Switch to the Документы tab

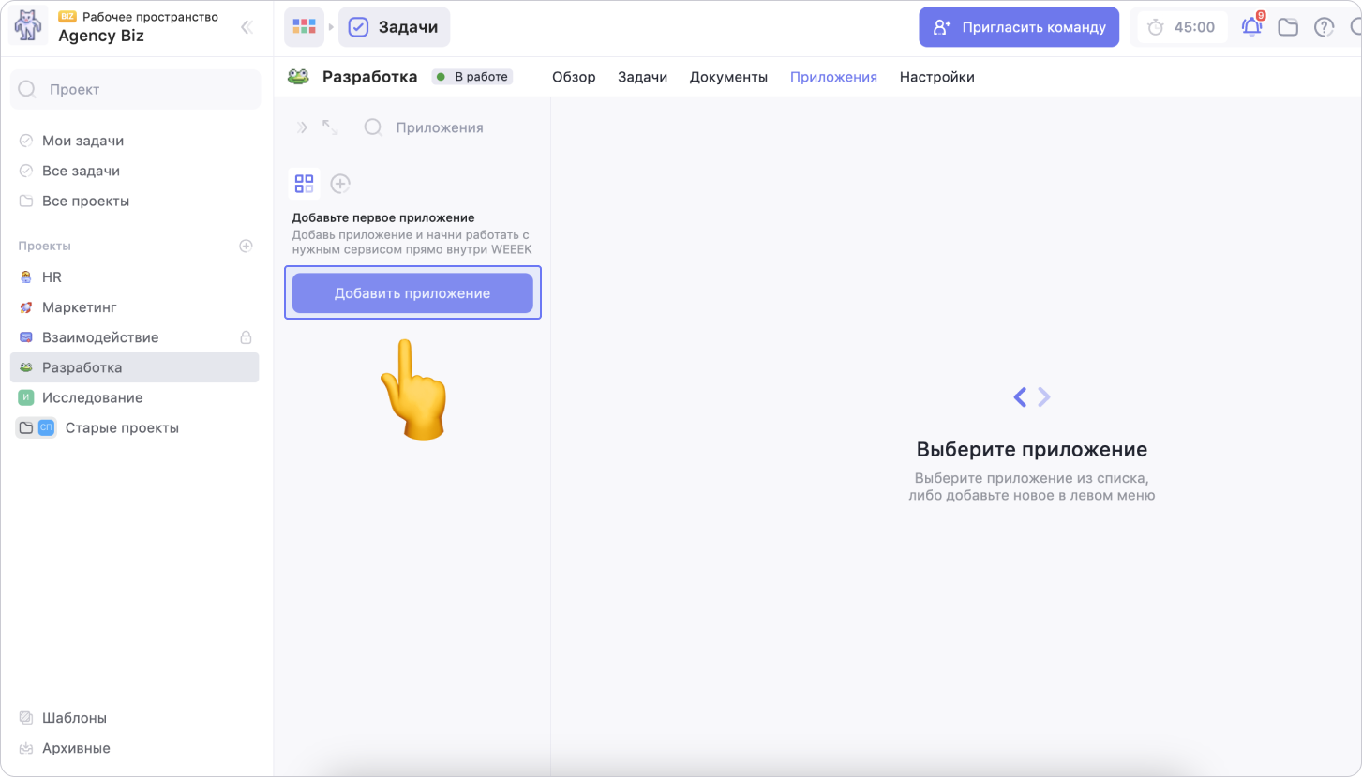(x=728, y=77)
